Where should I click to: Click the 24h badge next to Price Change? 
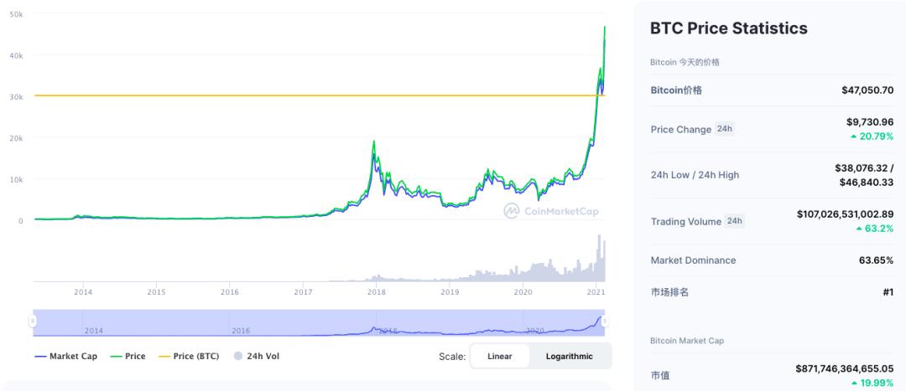725,129
